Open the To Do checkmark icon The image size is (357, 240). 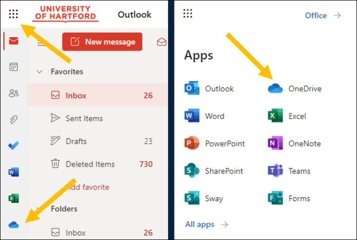coord(14,145)
